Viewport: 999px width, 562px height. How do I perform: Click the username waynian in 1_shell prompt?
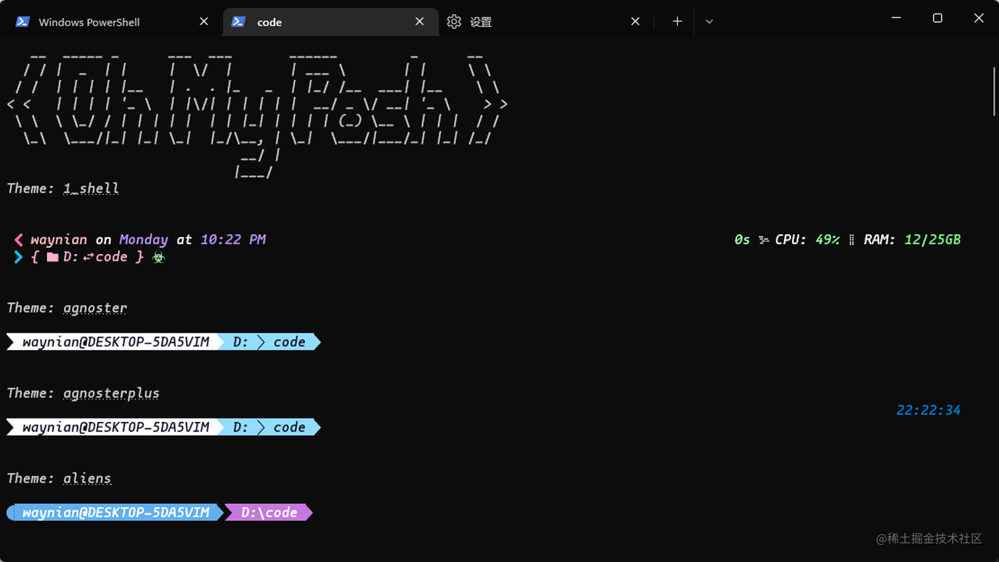[x=59, y=239]
